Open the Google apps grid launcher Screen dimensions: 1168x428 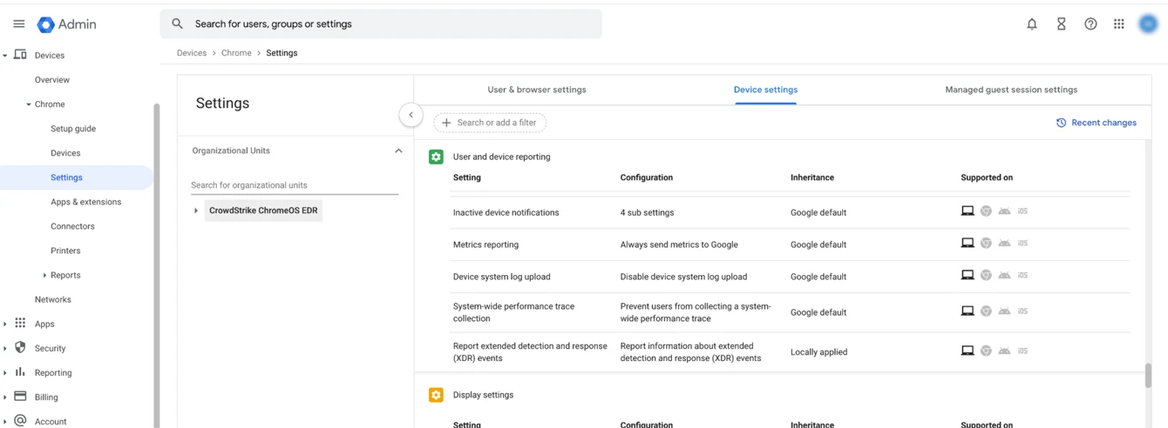click(x=1119, y=24)
